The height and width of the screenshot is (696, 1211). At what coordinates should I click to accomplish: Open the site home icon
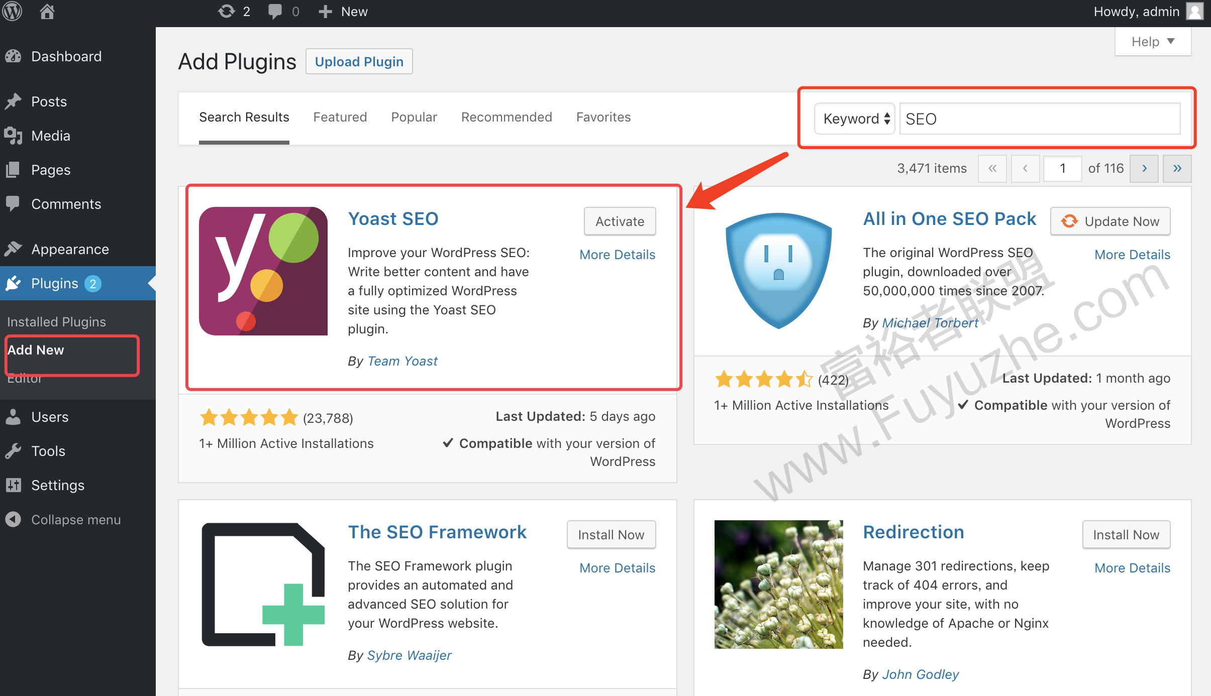47,11
